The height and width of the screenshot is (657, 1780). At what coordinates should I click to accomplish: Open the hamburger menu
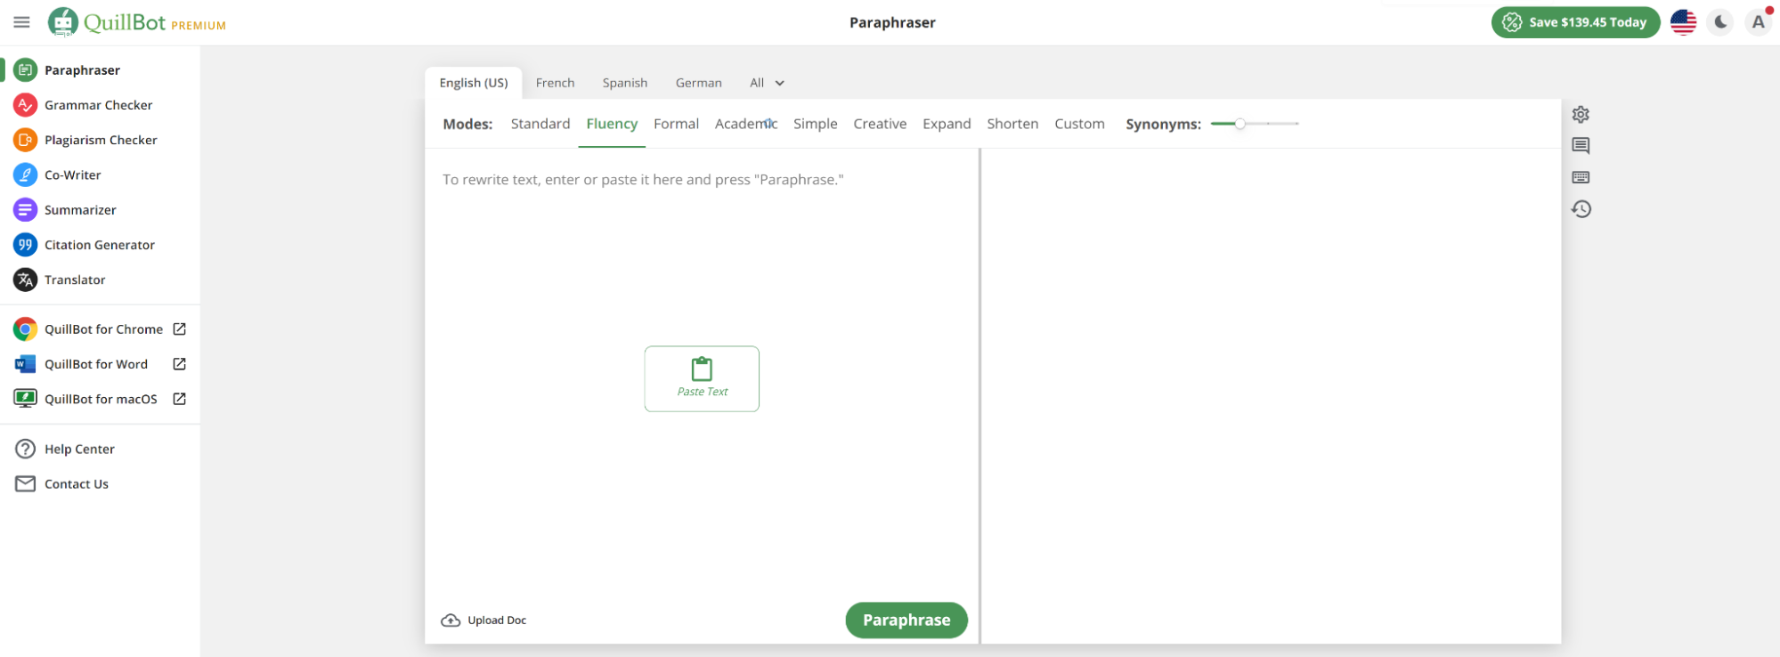(21, 22)
